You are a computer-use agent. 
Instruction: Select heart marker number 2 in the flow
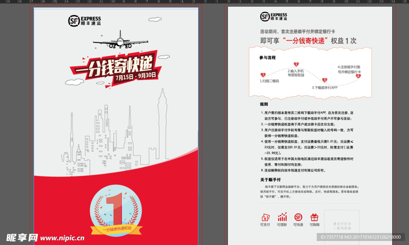(296, 64)
